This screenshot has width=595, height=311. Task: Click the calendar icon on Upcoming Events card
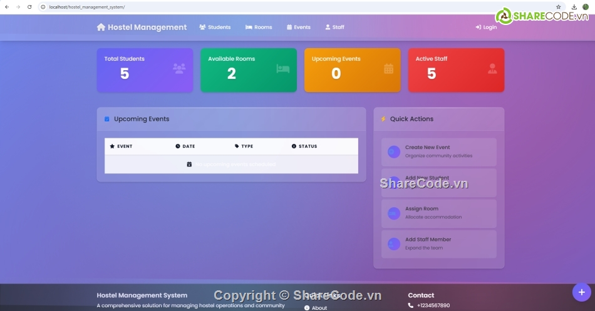tap(388, 69)
